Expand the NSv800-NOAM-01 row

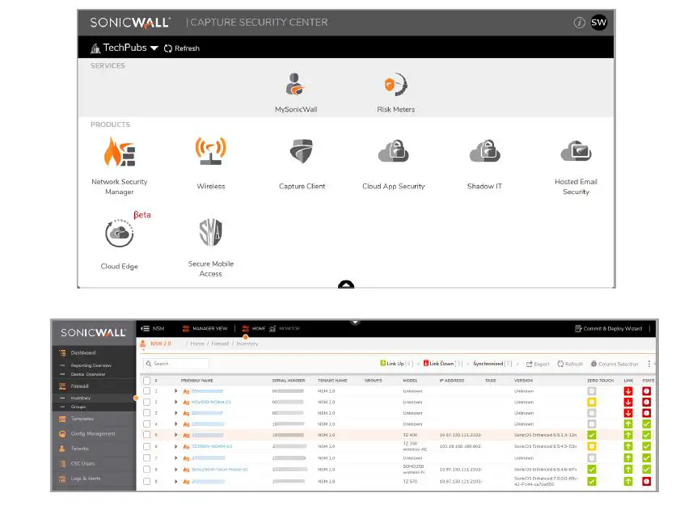coord(175,403)
